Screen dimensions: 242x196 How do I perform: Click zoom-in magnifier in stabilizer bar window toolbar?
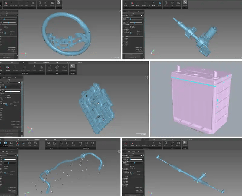[61, 143]
